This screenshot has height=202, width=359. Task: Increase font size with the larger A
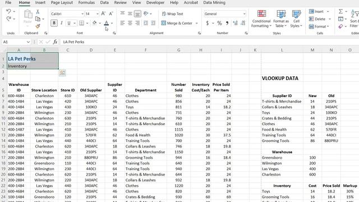pyautogui.click(x=103, y=13)
